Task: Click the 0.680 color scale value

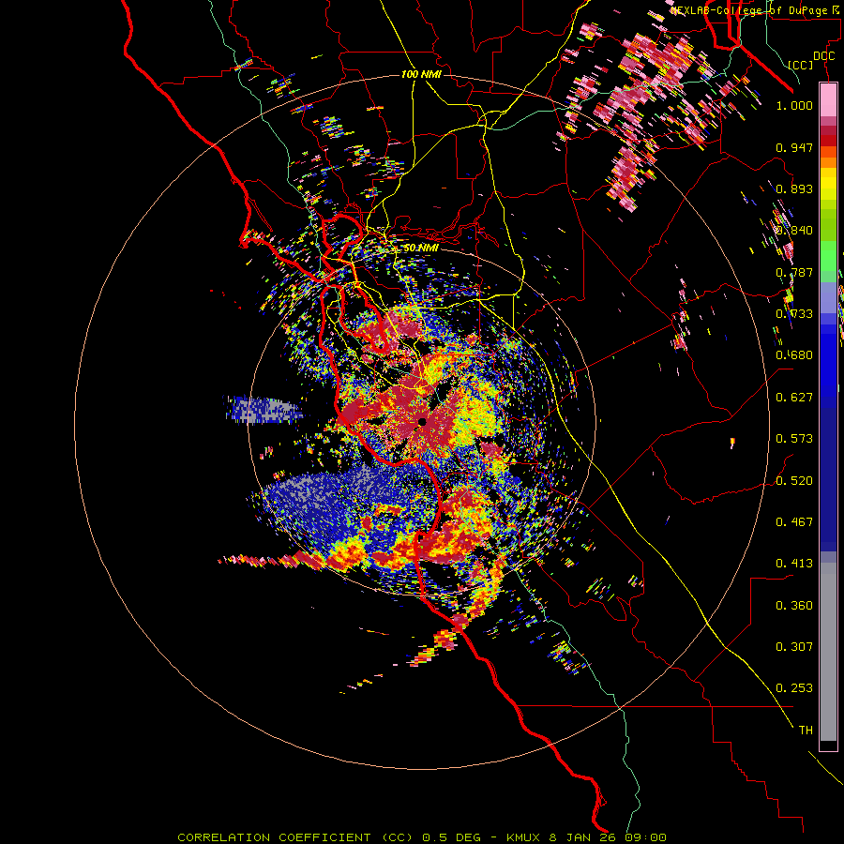Action: (794, 355)
